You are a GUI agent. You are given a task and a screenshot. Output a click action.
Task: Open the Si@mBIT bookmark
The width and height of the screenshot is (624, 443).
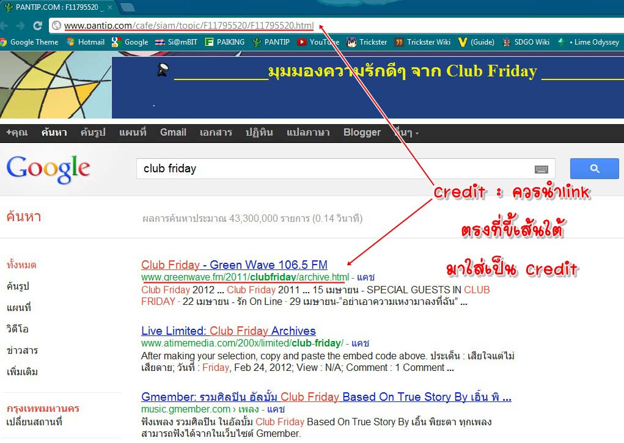(176, 42)
